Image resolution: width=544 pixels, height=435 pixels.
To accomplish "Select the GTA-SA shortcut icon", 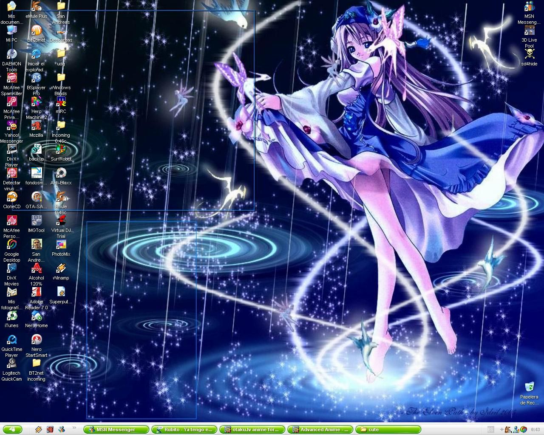I will 36,200.
